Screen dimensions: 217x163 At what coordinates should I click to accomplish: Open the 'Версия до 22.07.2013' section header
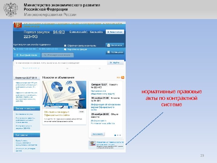coord(27,78)
